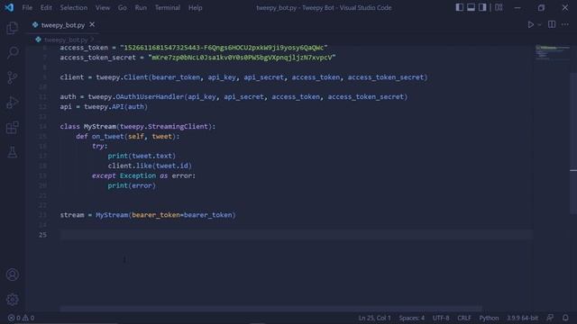This screenshot has height=324, width=577.
Task: Click except Exception as error line
Action: pyautogui.click(x=144, y=175)
